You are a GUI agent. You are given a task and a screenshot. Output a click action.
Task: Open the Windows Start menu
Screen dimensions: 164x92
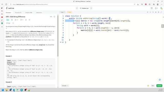coord(3,90)
